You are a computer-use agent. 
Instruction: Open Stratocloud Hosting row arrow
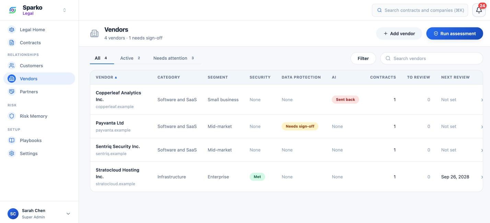[482, 177]
